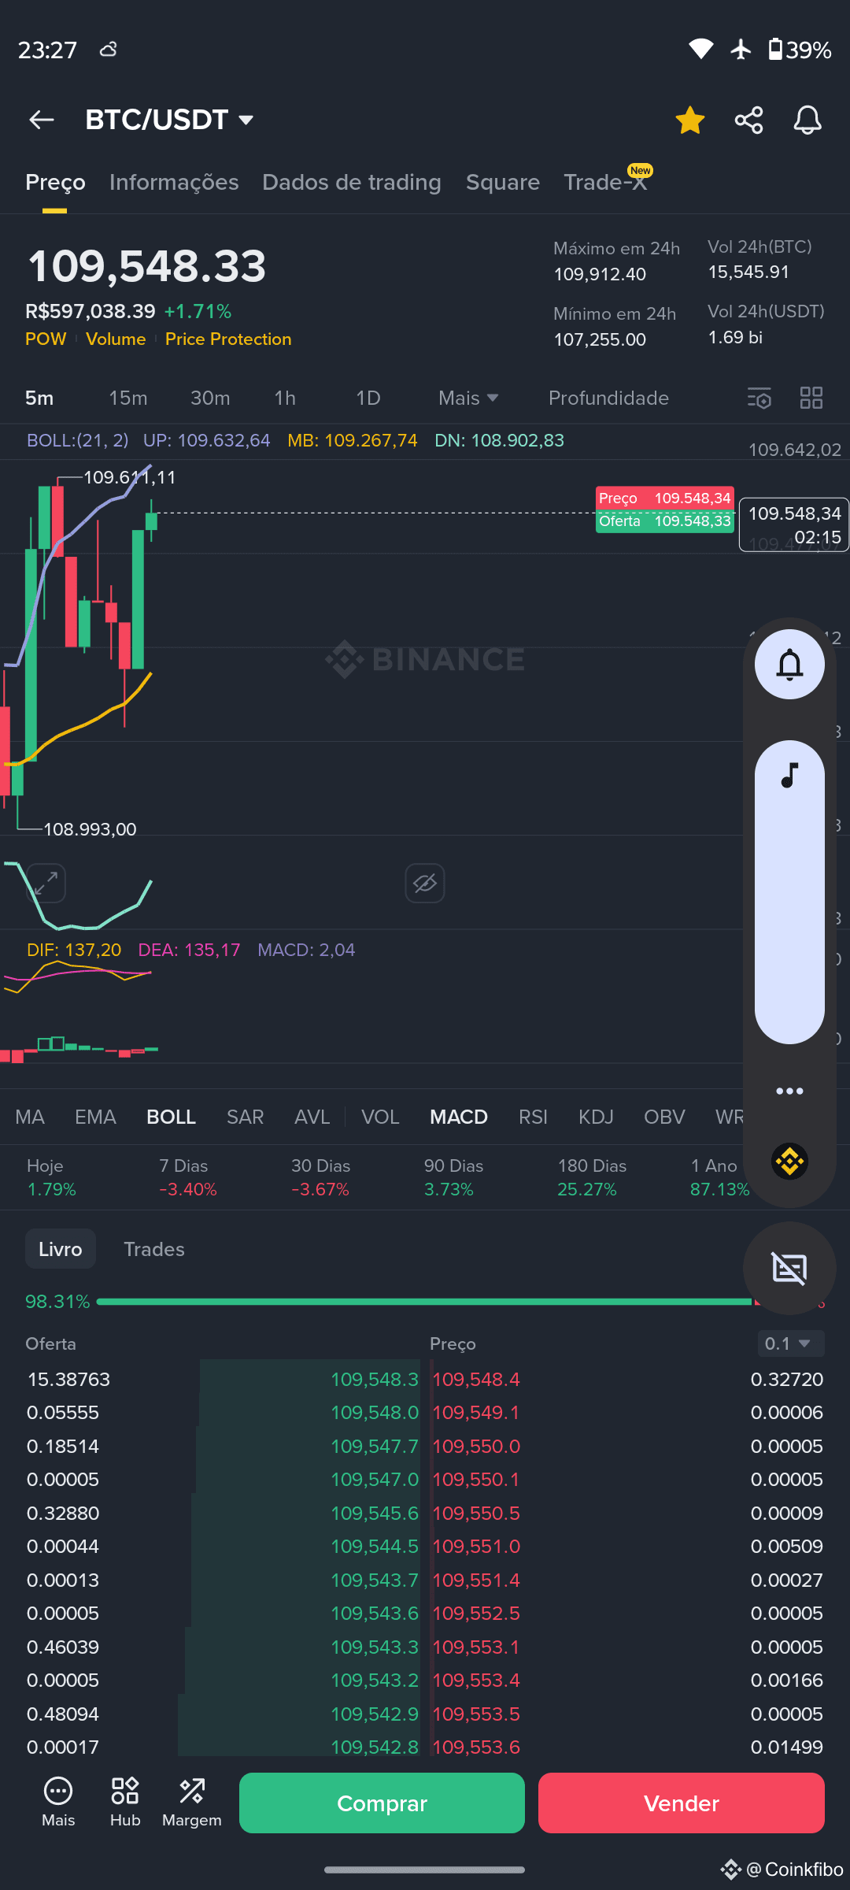Open the Trade-X tab
The image size is (850, 1890).
(x=605, y=182)
